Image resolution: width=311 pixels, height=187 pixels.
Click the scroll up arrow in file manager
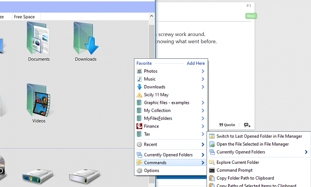[x=151, y=16]
